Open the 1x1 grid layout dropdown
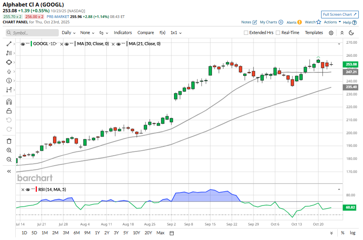363x240 pixels. (176, 33)
